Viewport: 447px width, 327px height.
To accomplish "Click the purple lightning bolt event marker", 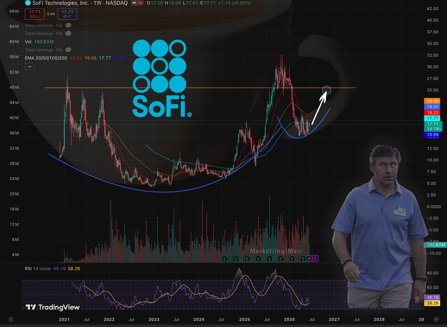I will 309,258.
